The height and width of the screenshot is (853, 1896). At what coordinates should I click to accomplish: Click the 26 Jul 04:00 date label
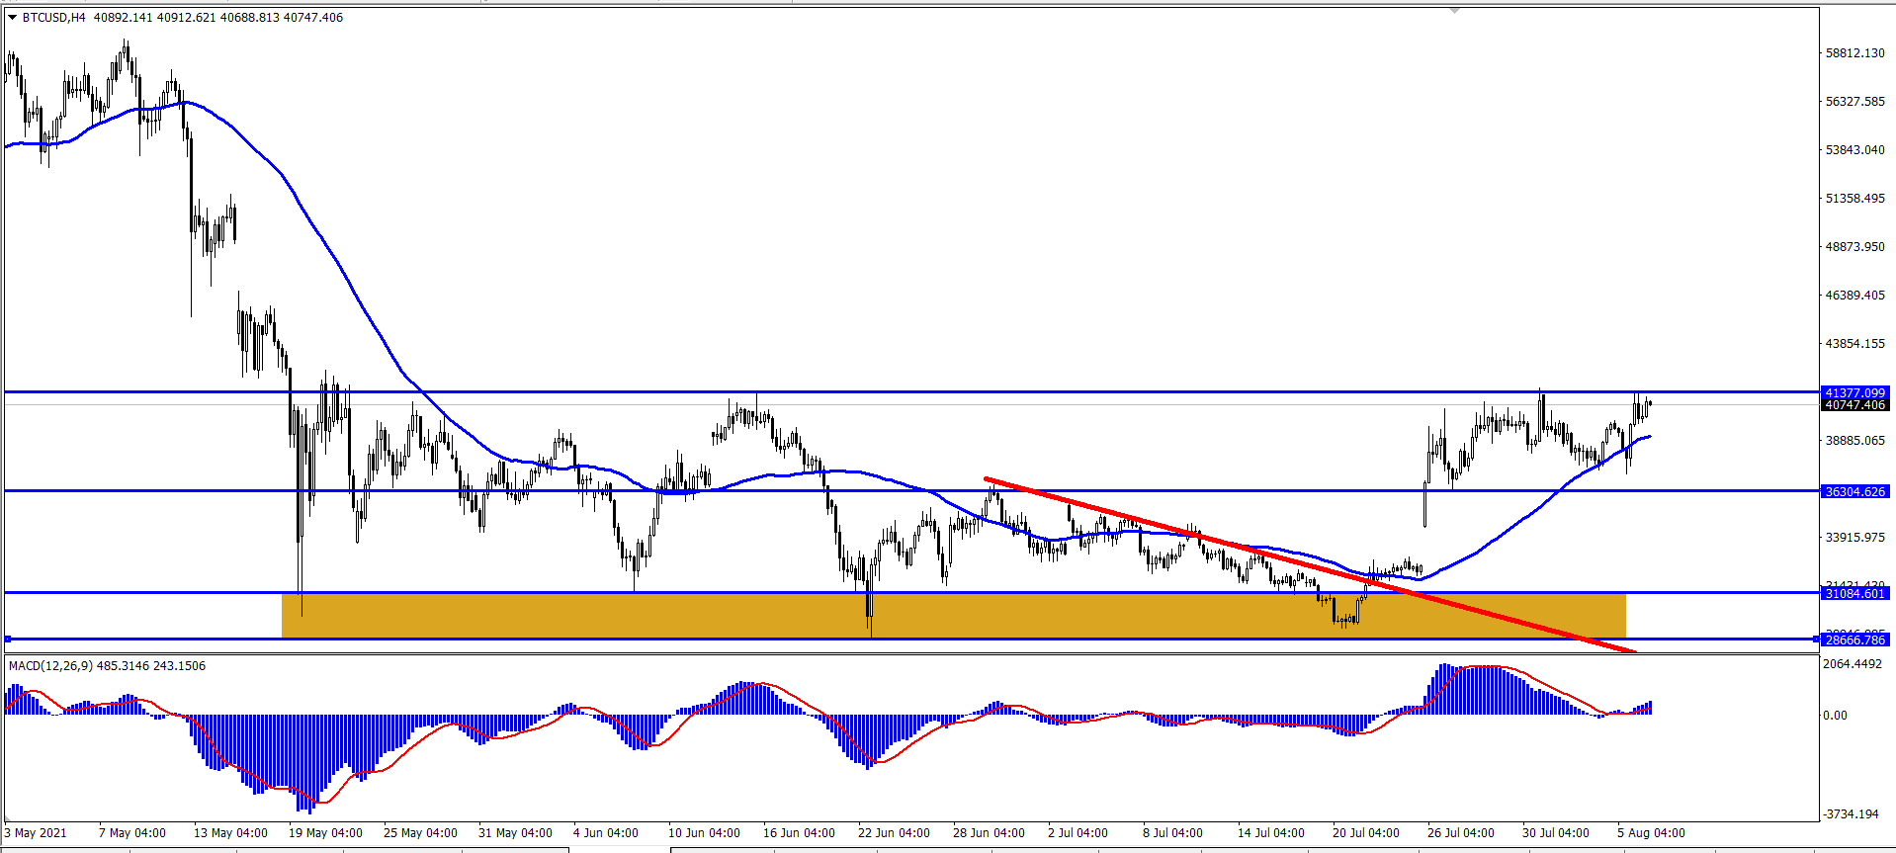pos(1461,833)
